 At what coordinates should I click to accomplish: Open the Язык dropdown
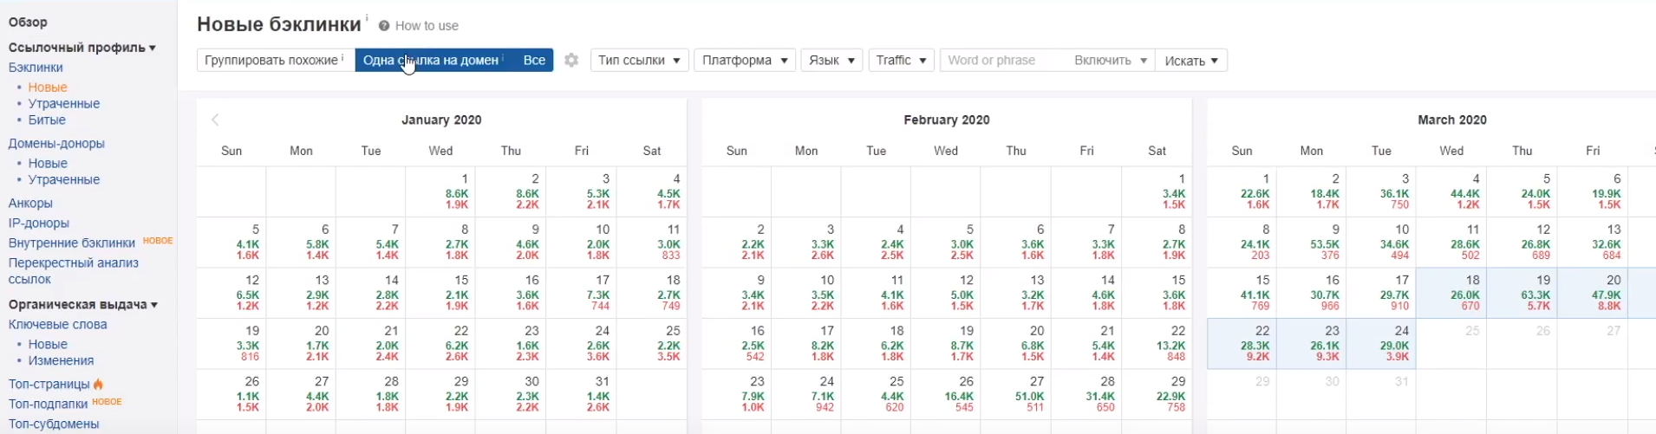(x=831, y=61)
